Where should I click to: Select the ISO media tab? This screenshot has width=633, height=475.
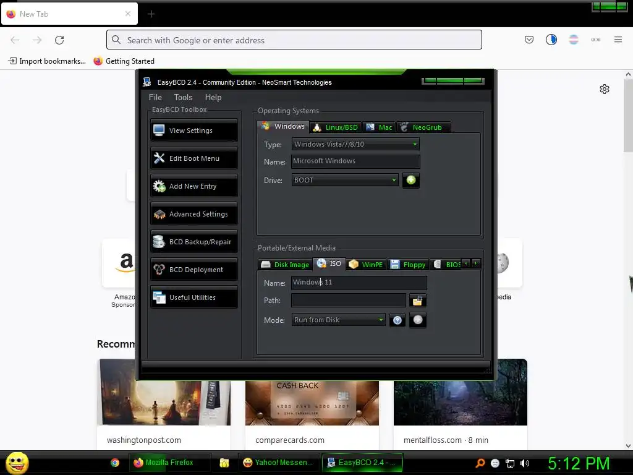pos(329,263)
